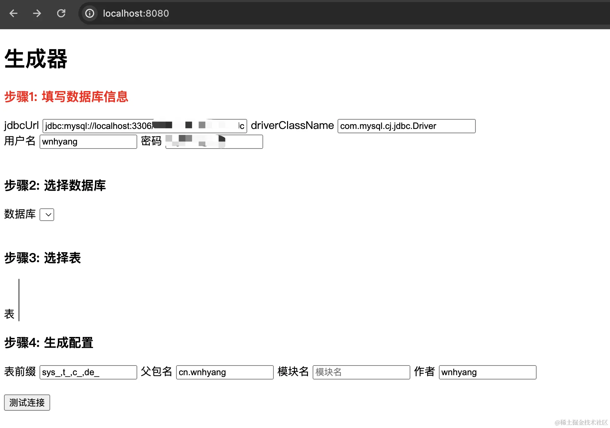Click the 作者 input field
This screenshot has width=610, height=428.
pos(487,372)
